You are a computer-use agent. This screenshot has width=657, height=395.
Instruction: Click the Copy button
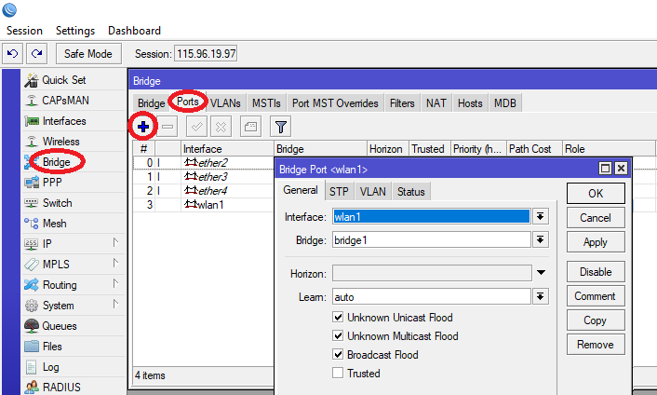coord(596,320)
